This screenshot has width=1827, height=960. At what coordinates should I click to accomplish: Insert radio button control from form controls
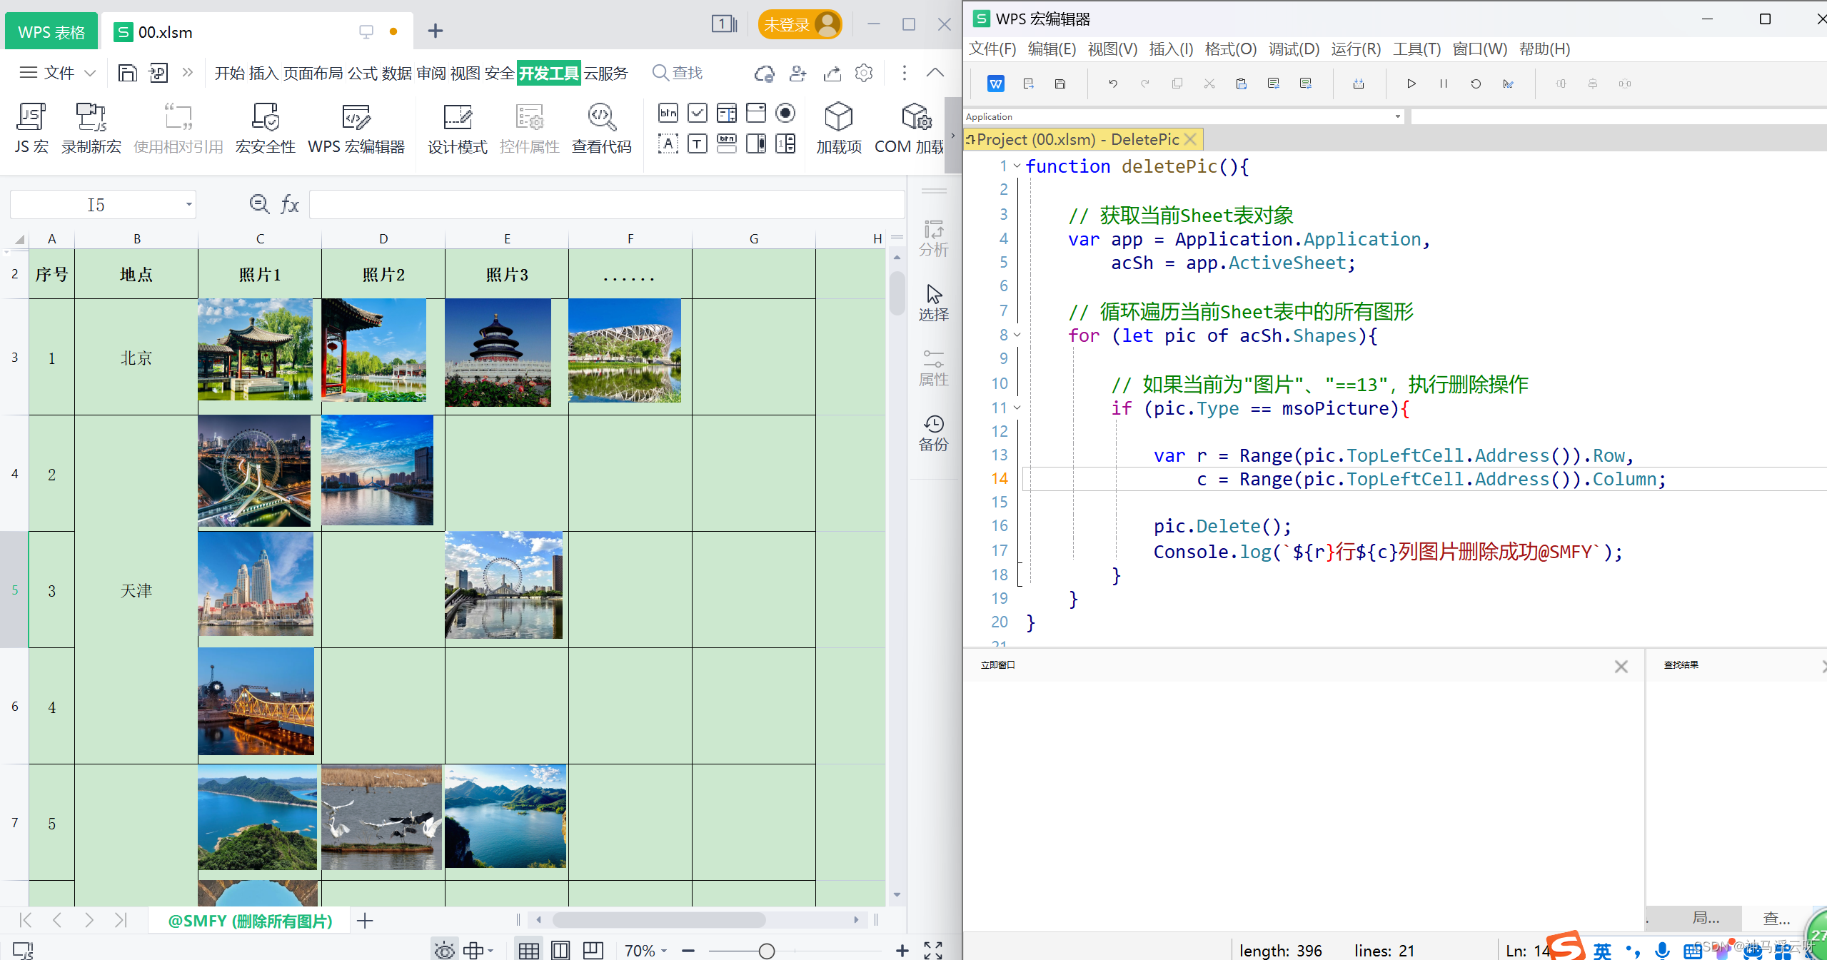tap(785, 113)
